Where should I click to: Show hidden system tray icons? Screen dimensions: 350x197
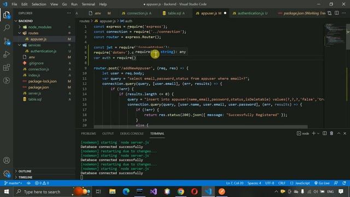276,192
